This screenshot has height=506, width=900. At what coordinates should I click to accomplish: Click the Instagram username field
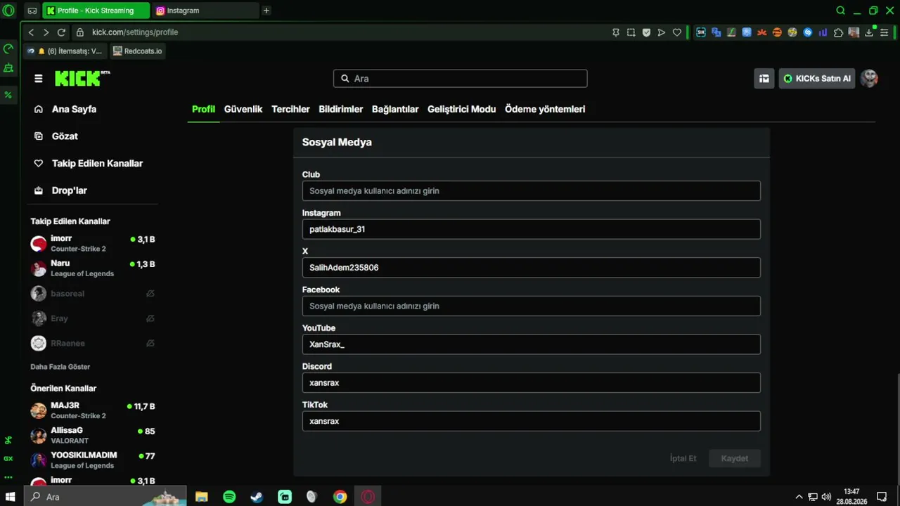[x=532, y=229]
